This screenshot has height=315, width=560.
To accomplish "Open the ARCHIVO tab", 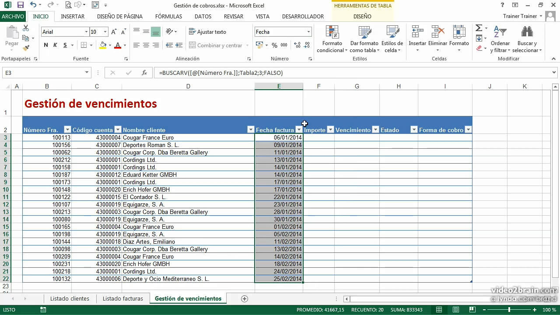I will 13,17.
